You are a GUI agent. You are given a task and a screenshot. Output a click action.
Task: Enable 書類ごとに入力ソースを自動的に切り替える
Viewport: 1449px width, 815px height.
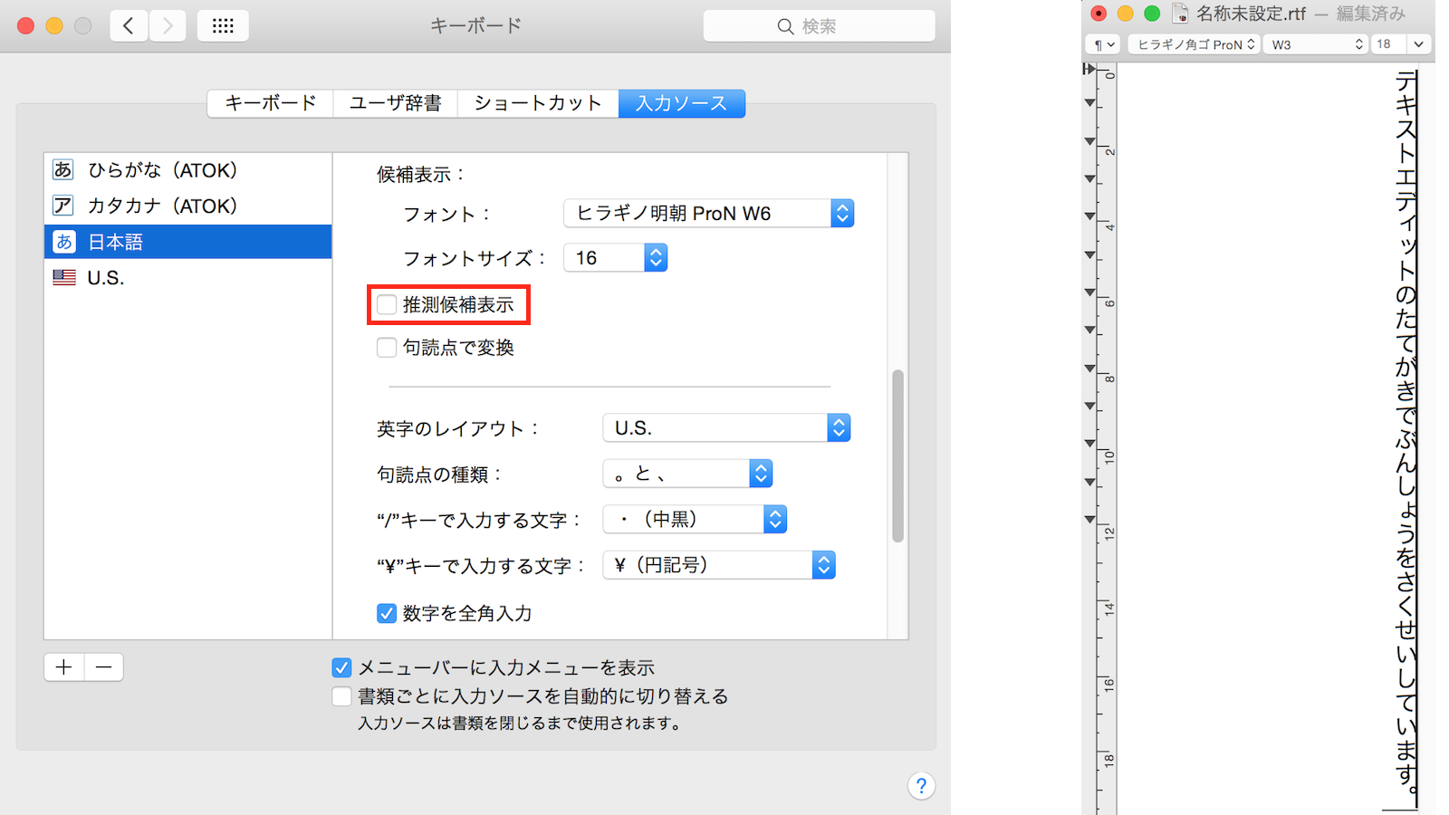[341, 696]
